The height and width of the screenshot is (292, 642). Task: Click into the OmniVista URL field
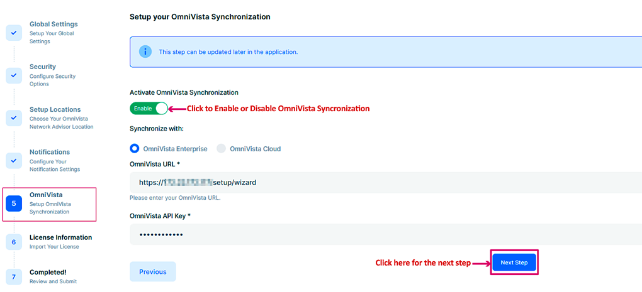click(384, 183)
